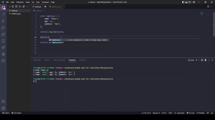
Task: Change encoding via UTF-8
Action: pyautogui.click(x=164, y=113)
